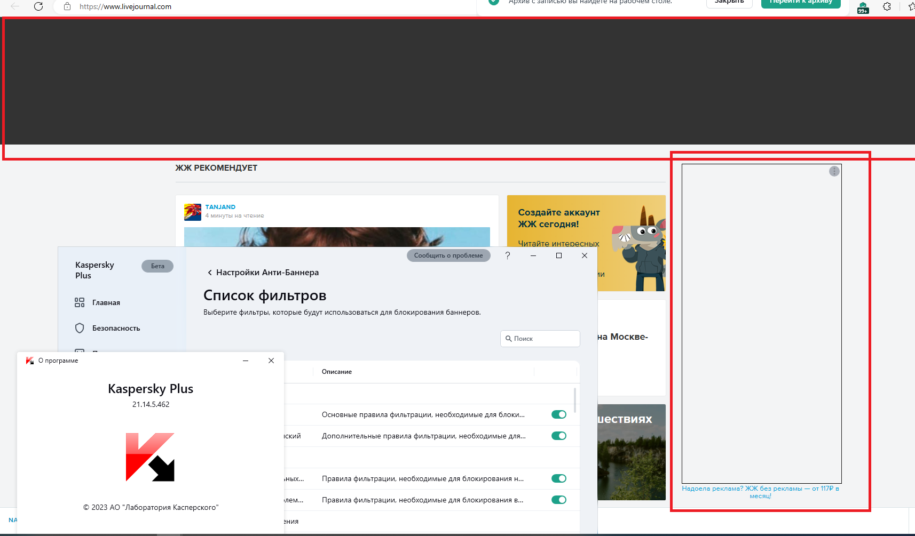Click Закрыть in the archive notification
The width and height of the screenshot is (915, 536).
coord(729,2)
